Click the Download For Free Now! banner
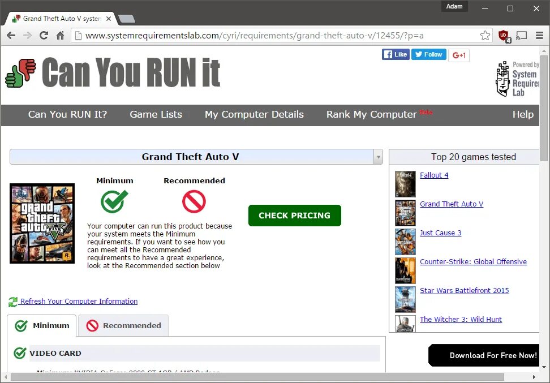This screenshot has width=550, height=383. (x=484, y=355)
